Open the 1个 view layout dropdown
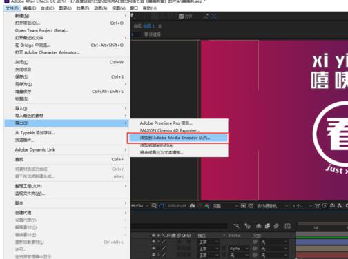Image resolution: width=348 pixels, height=259 pixels. pyautogui.click(x=302, y=206)
